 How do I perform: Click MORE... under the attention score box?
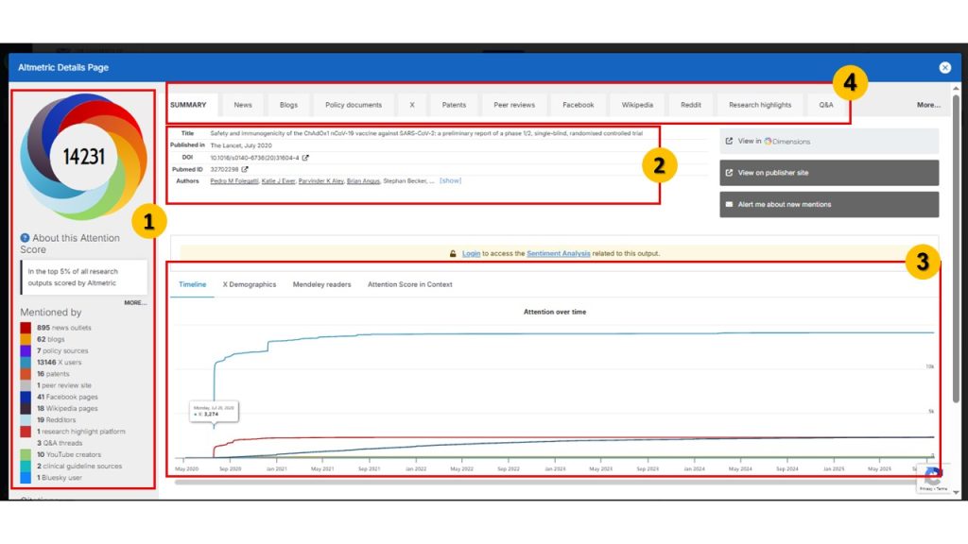coord(135,303)
